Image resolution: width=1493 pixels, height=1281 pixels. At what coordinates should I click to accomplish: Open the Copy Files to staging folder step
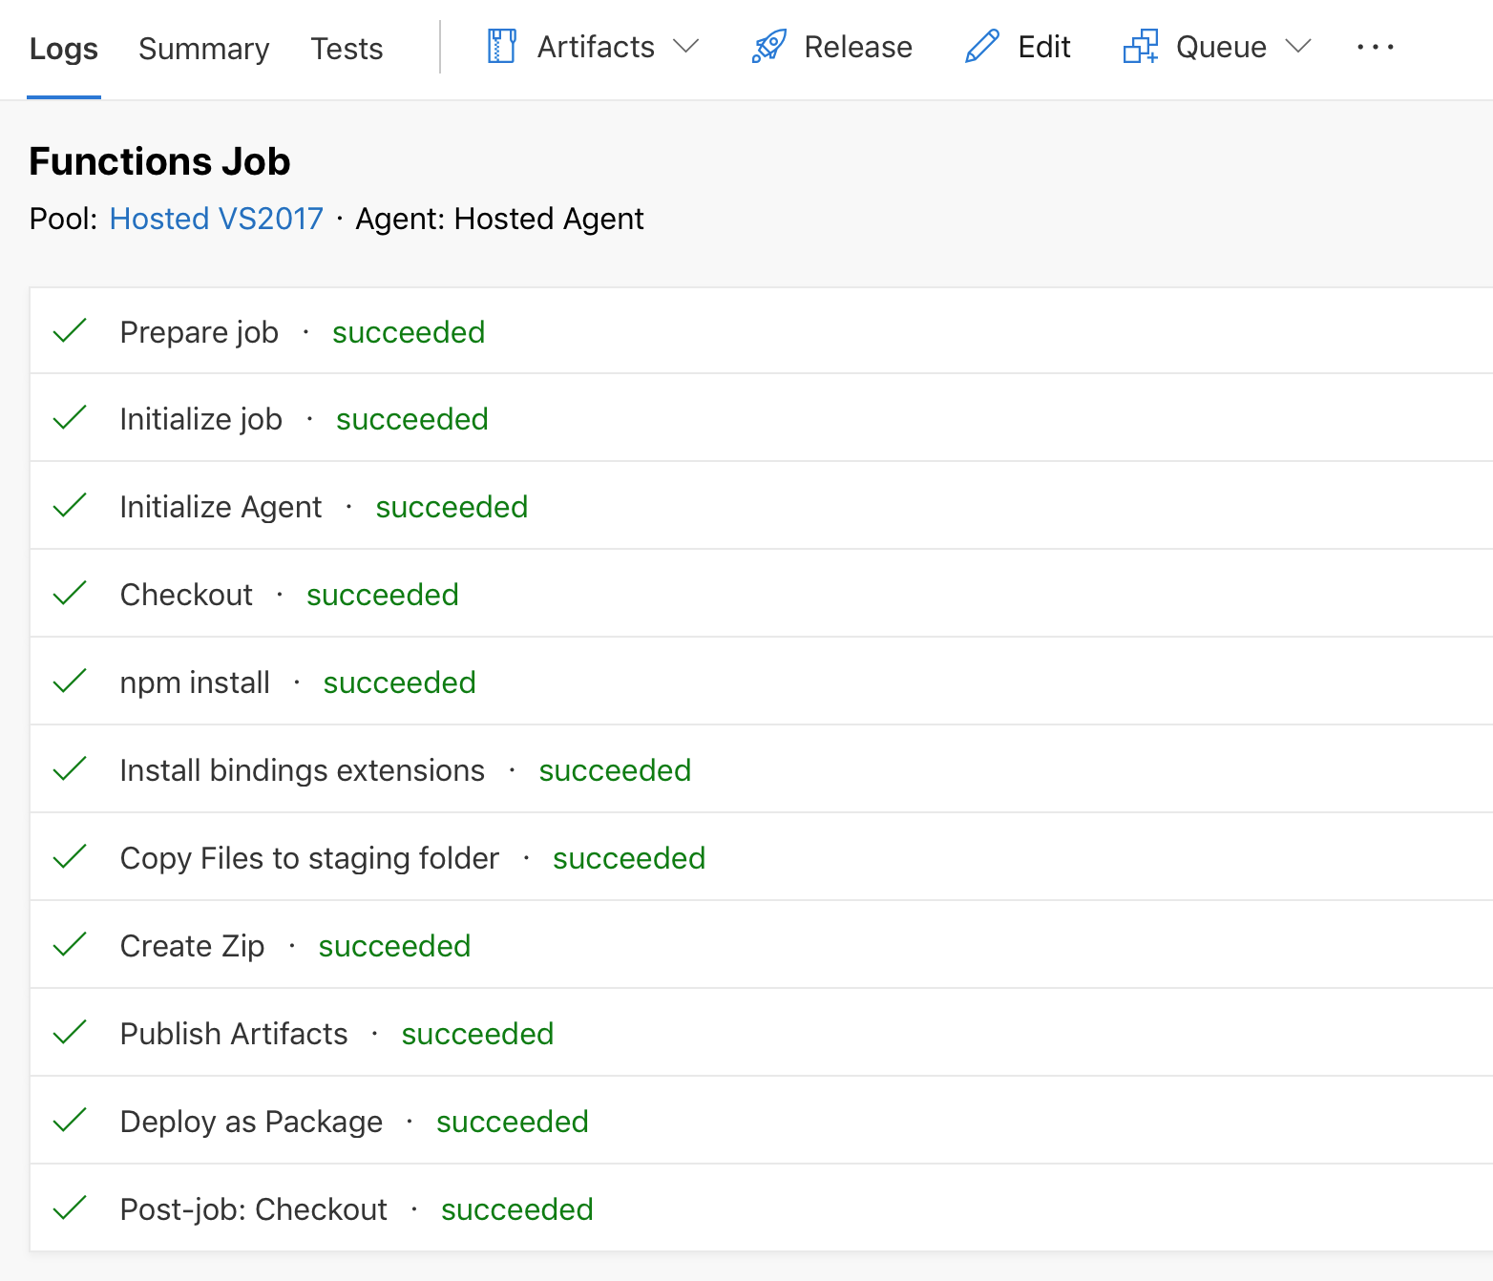[x=309, y=857]
